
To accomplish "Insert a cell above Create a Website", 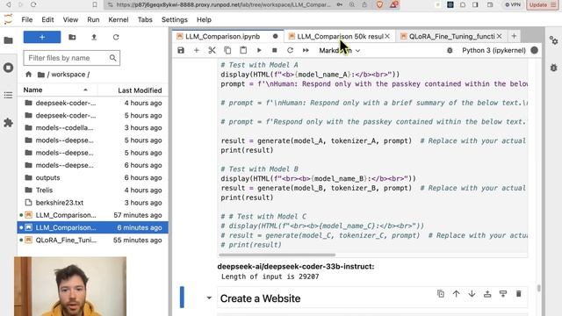I will click(x=487, y=294).
